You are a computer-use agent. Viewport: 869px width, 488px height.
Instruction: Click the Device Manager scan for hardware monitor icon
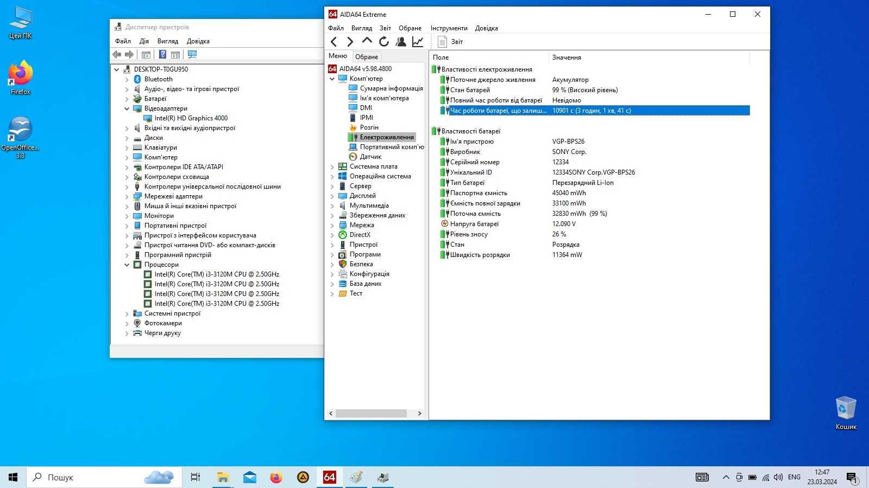192,55
